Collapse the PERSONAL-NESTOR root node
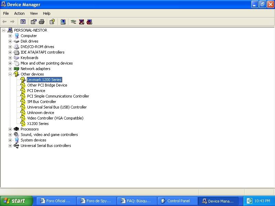Image resolution: width=275 pixels, height=206 pixels. pos(3,30)
